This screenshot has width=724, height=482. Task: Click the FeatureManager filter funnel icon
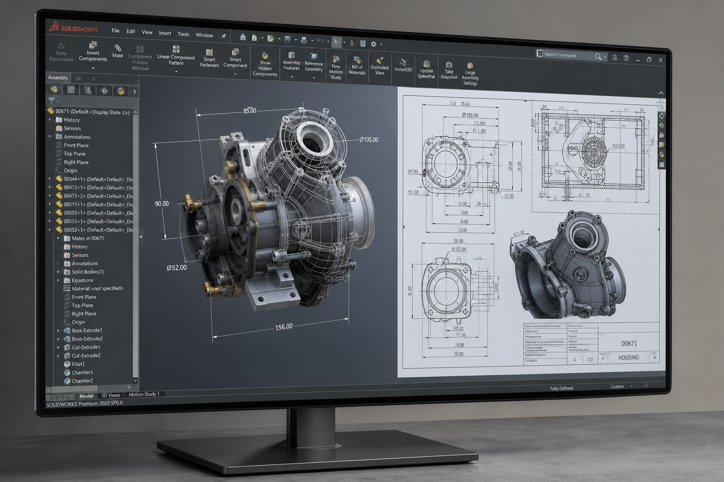tap(51, 101)
